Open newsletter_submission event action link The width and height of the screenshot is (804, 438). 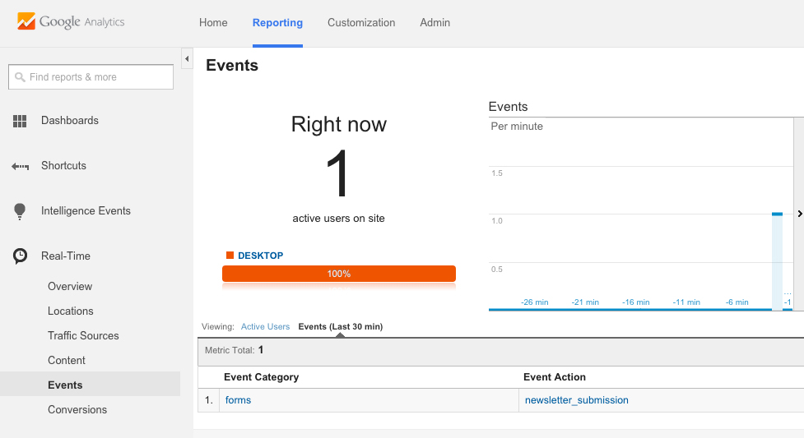(577, 400)
